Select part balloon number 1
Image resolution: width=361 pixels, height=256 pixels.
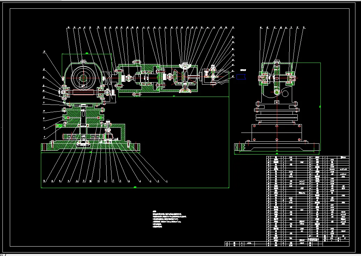(167, 181)
